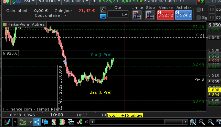Click the Qté quantity input field
This screenshot has height=127, width=221.
coord(118,14)
